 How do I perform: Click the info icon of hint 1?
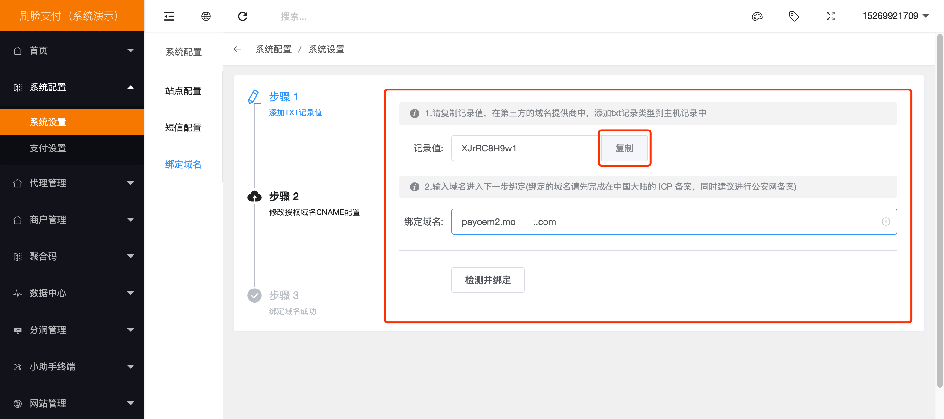[414, 113]
